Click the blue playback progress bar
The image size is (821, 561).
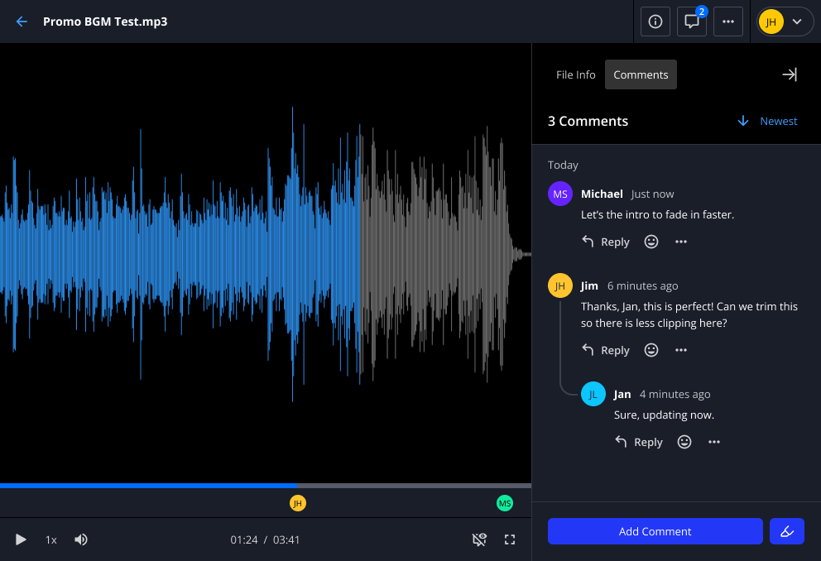(x=149, y=486)
